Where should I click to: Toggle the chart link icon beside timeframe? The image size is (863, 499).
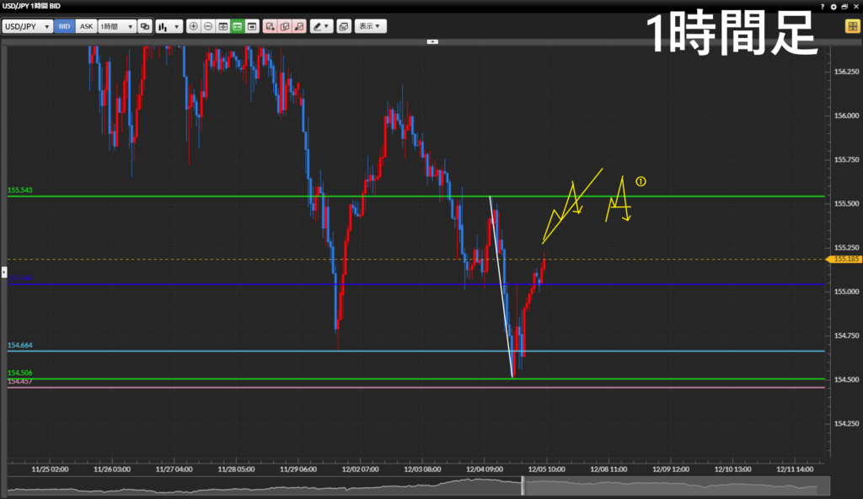145,26
